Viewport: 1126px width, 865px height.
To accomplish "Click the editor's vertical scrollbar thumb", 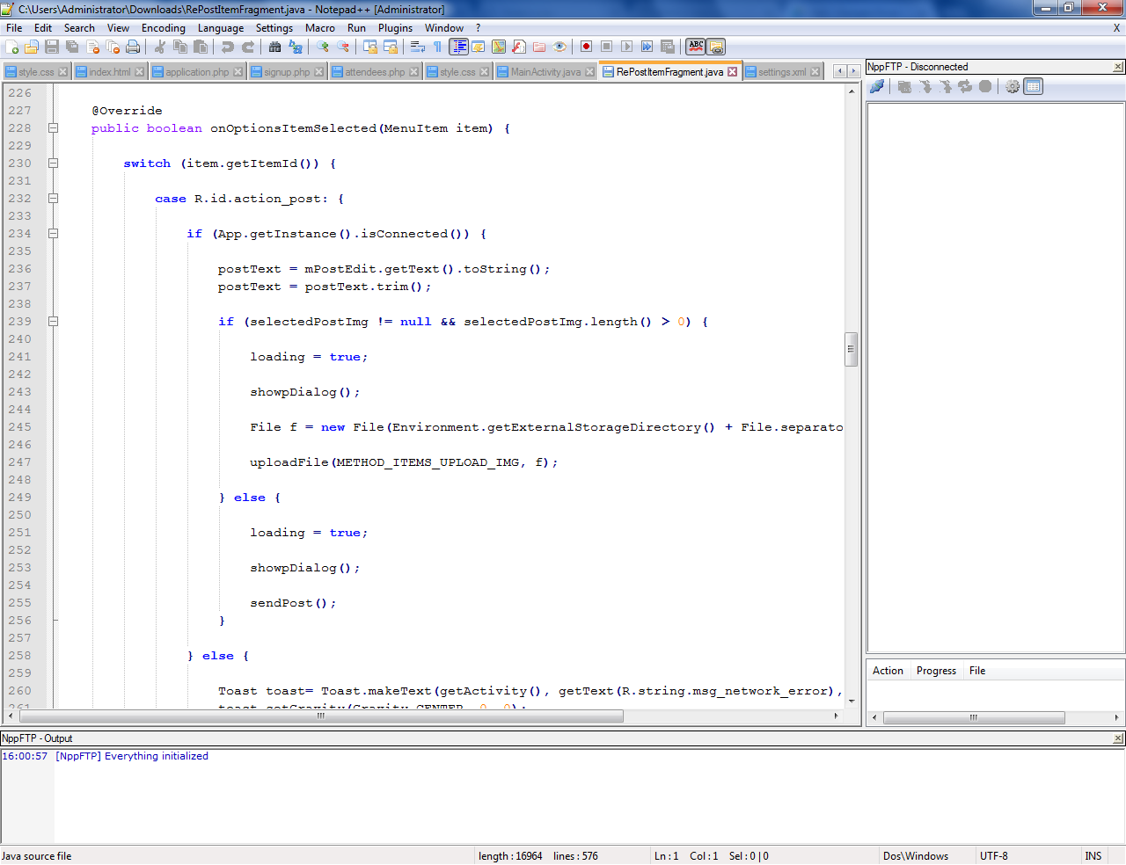I will tap(851, 349).
